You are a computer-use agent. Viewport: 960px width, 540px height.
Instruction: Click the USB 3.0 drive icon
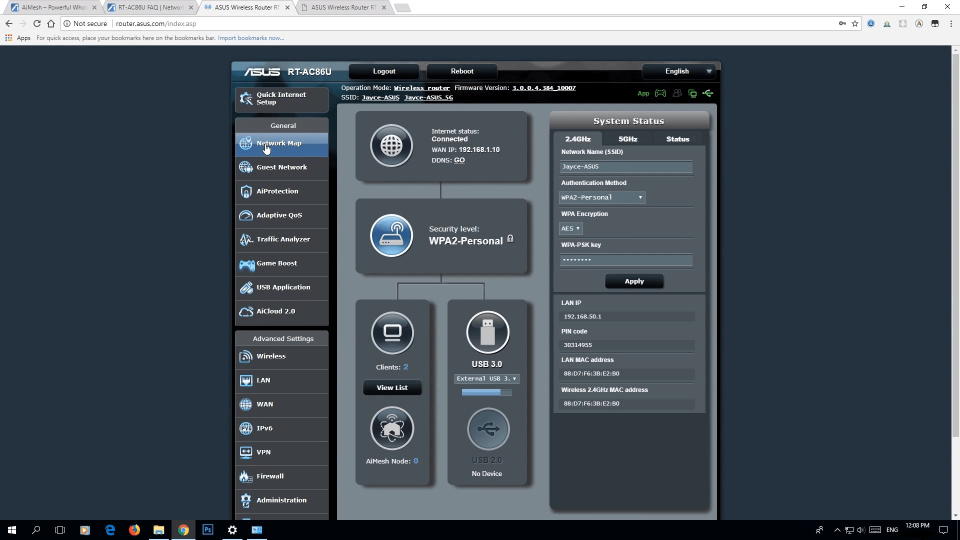(487, 332)
